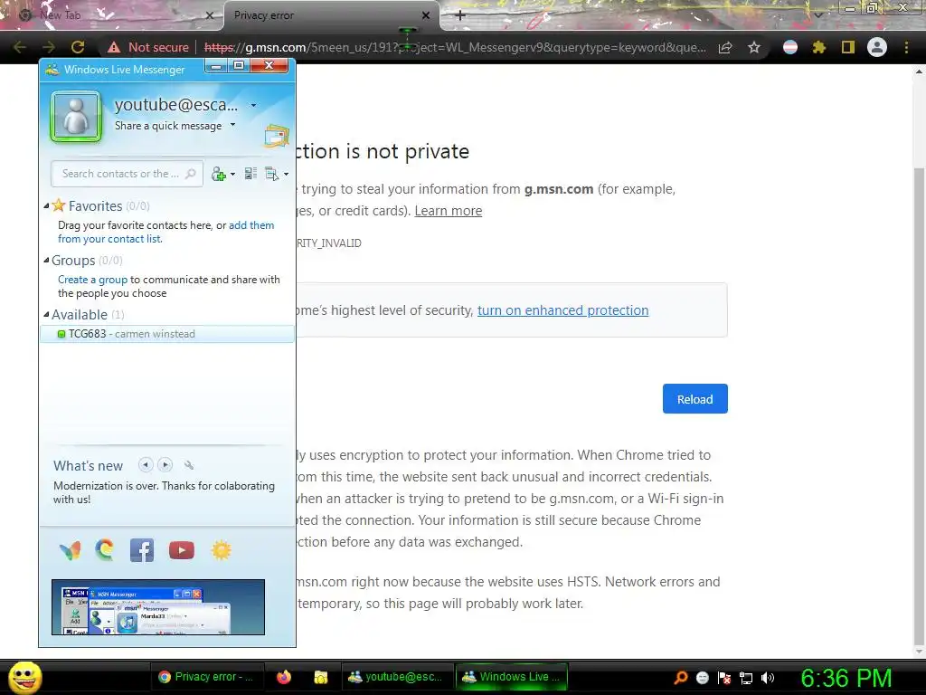The height and width of the screenshot is (695, 926).
Task: Open the MSN butterfly icon
Action: click(x=71, y=551)
